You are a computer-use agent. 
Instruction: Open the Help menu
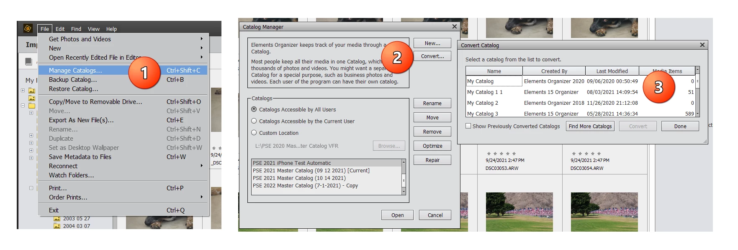click(111, 29)
